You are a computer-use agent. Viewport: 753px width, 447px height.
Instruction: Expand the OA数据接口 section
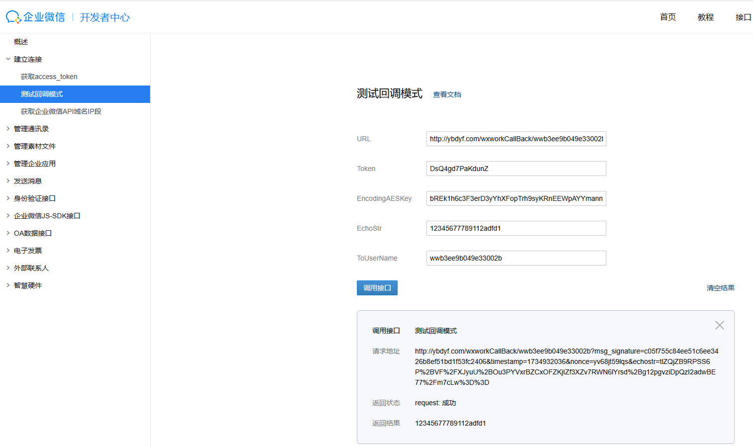pos(32,233)
